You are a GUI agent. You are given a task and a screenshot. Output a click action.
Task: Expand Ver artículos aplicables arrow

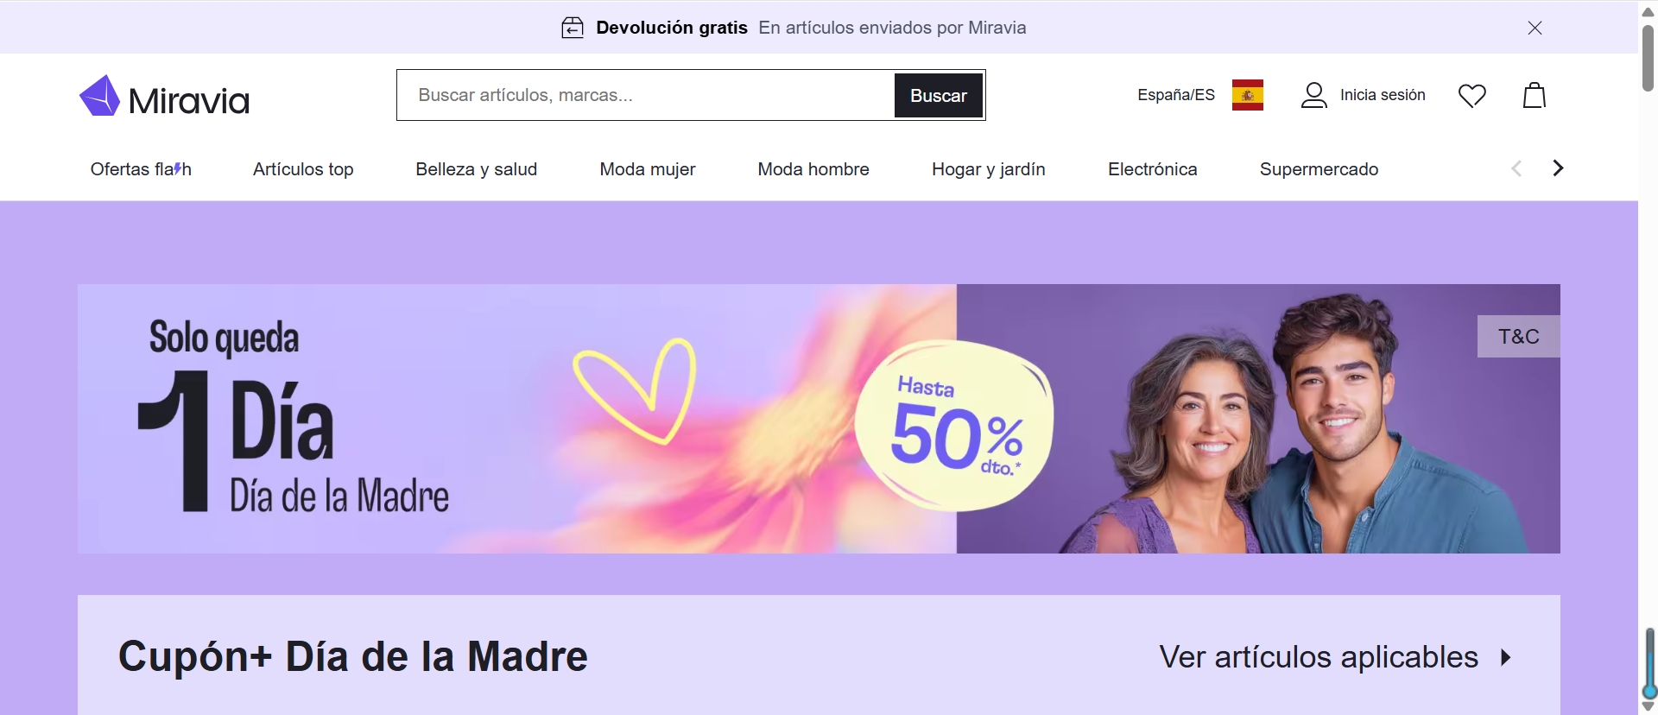point(1506,657)
